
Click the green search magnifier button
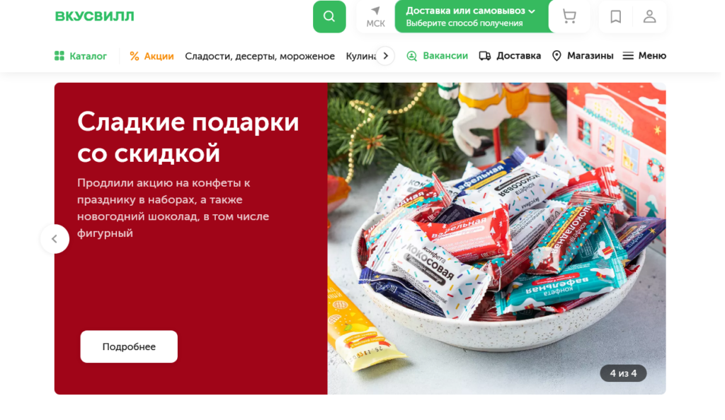pyautogui.click(x=331, y=16)
